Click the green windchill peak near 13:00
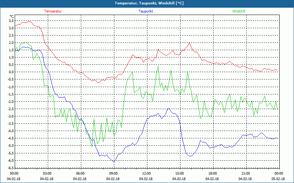 tap(158, 67)
